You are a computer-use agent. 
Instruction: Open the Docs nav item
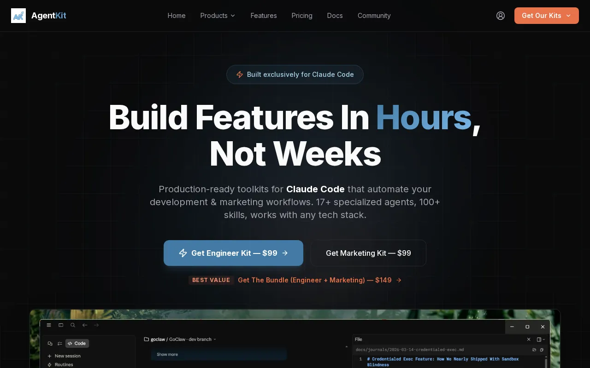click(335, 16)
